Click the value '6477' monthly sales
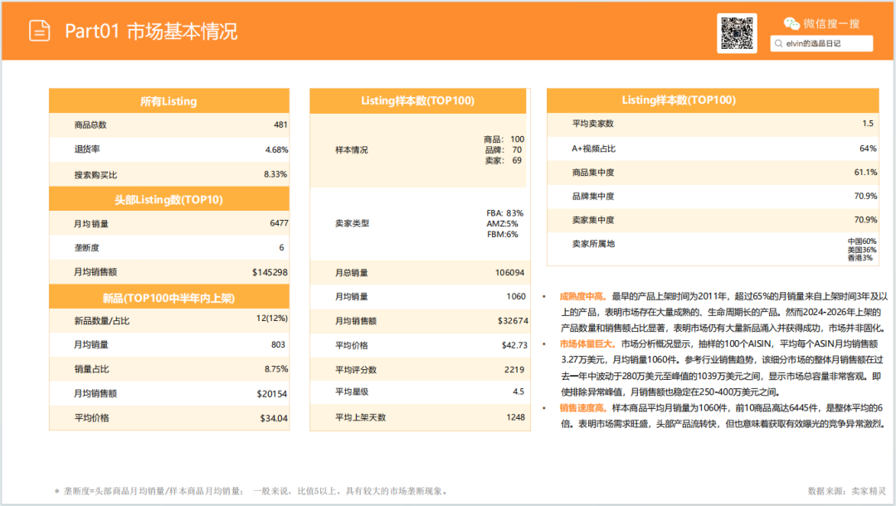The height and width of the screenshot is (506, 896). point(279,223)
